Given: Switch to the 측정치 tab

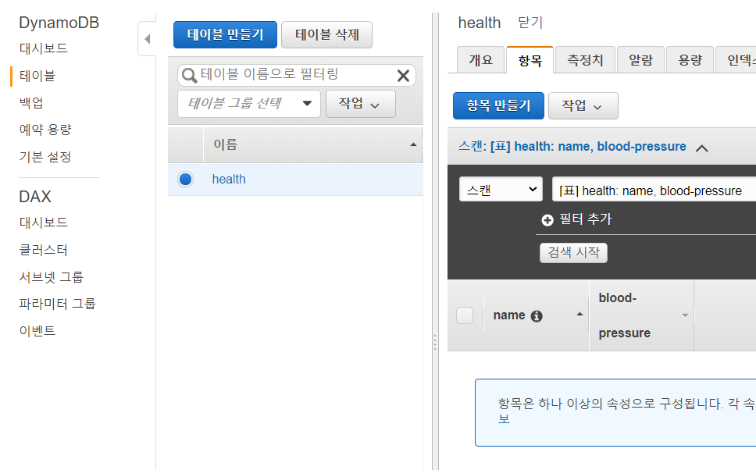Looking at the screenshot, I should [585, 60].
